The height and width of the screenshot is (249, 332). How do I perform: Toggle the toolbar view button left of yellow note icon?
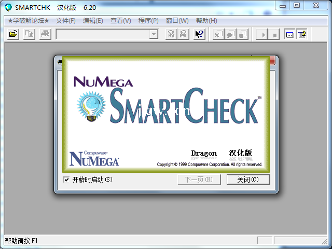click(290, 34)
